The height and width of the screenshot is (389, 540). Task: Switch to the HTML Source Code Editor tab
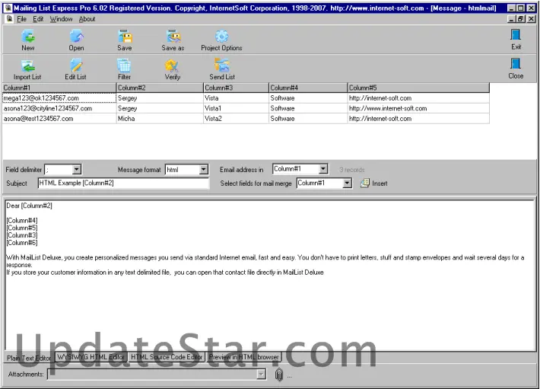(x=167, y=357)
